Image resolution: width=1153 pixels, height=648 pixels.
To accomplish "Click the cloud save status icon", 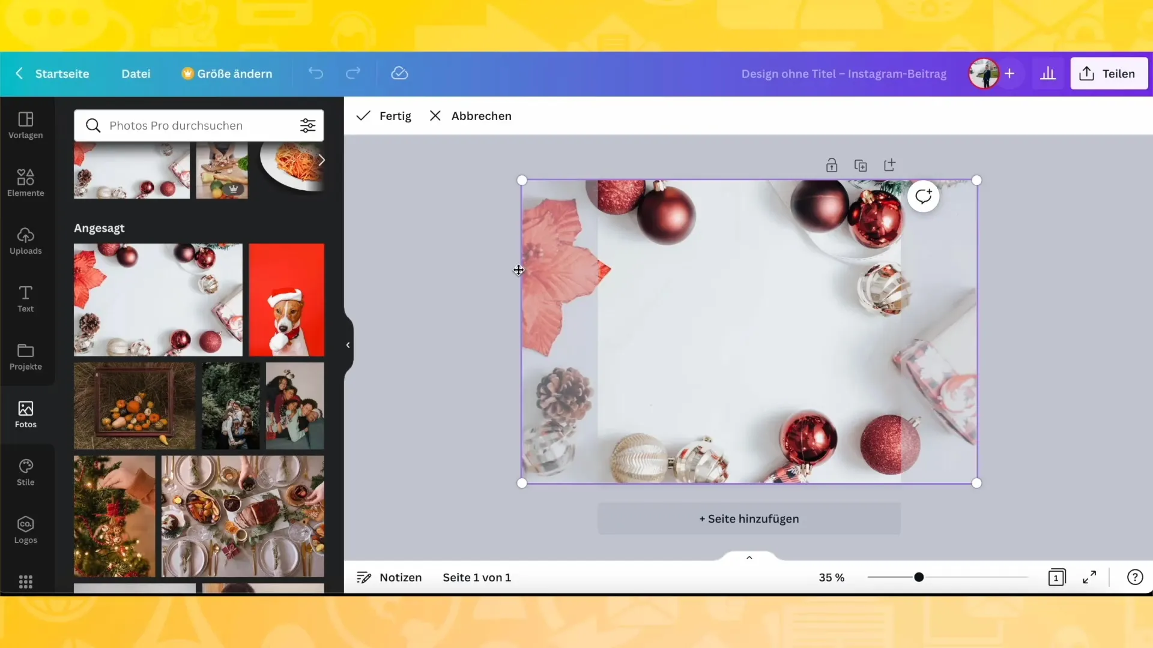I will tap(399, 73).
